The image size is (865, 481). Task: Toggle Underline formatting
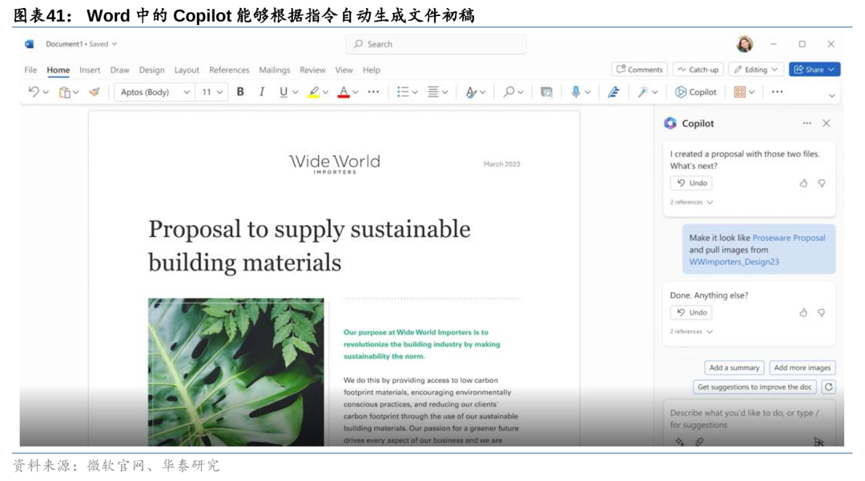point(283,92)
